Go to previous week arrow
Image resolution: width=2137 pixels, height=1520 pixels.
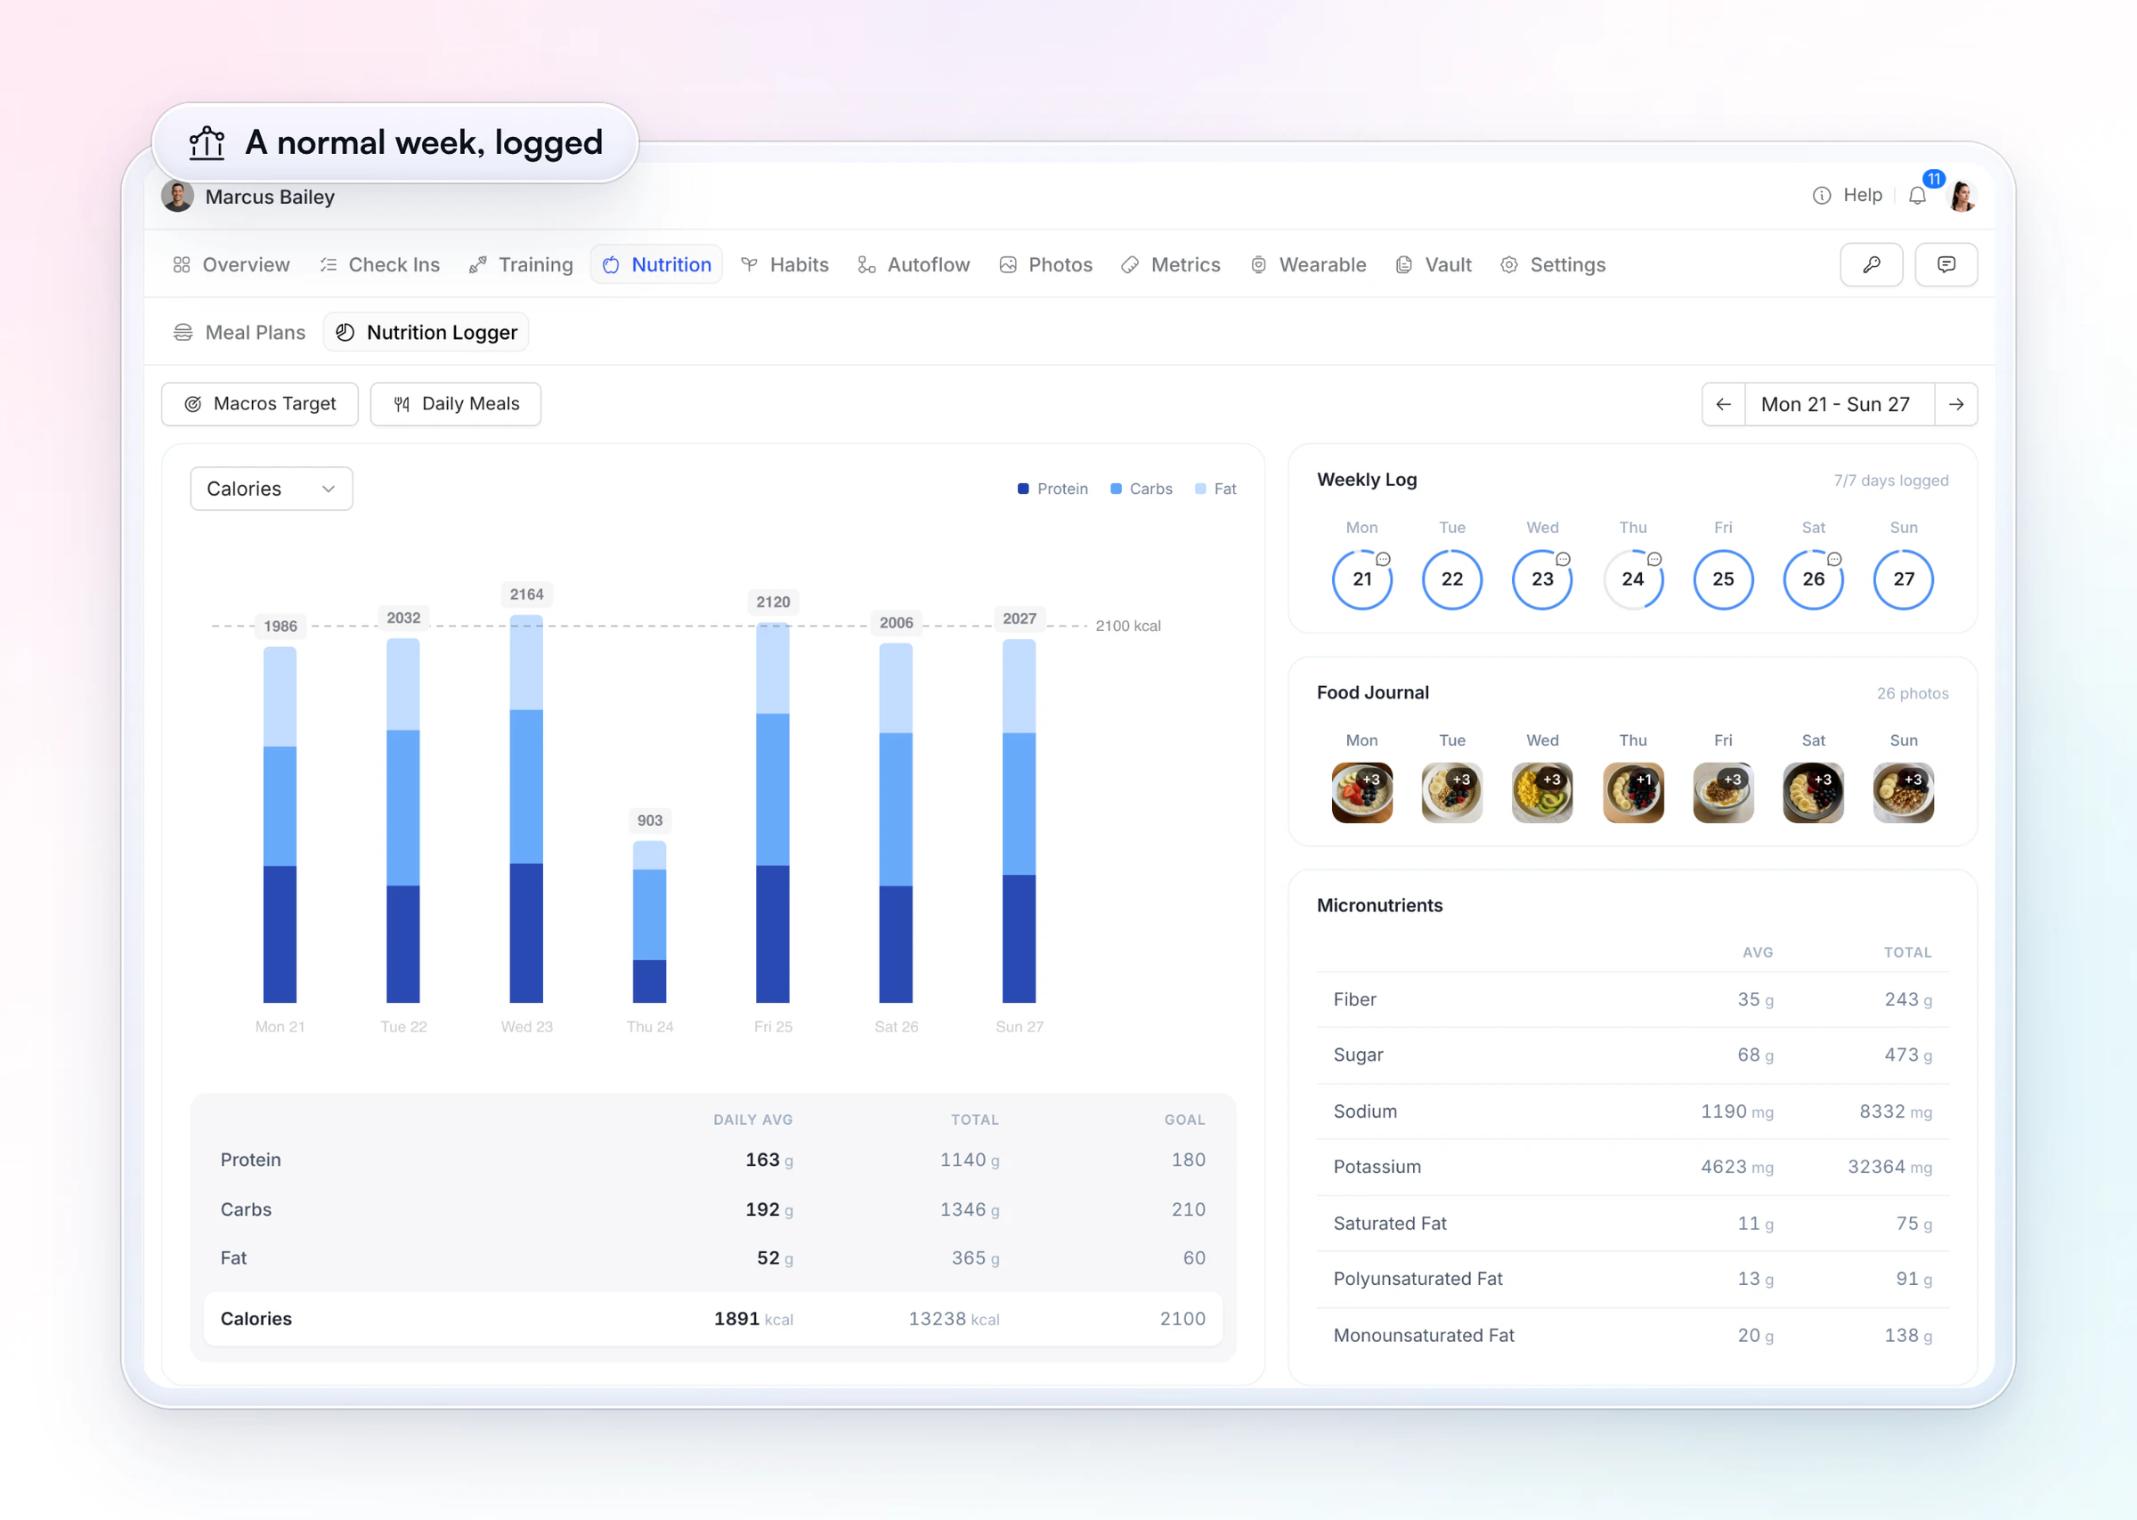click(x=1723, y=404)
